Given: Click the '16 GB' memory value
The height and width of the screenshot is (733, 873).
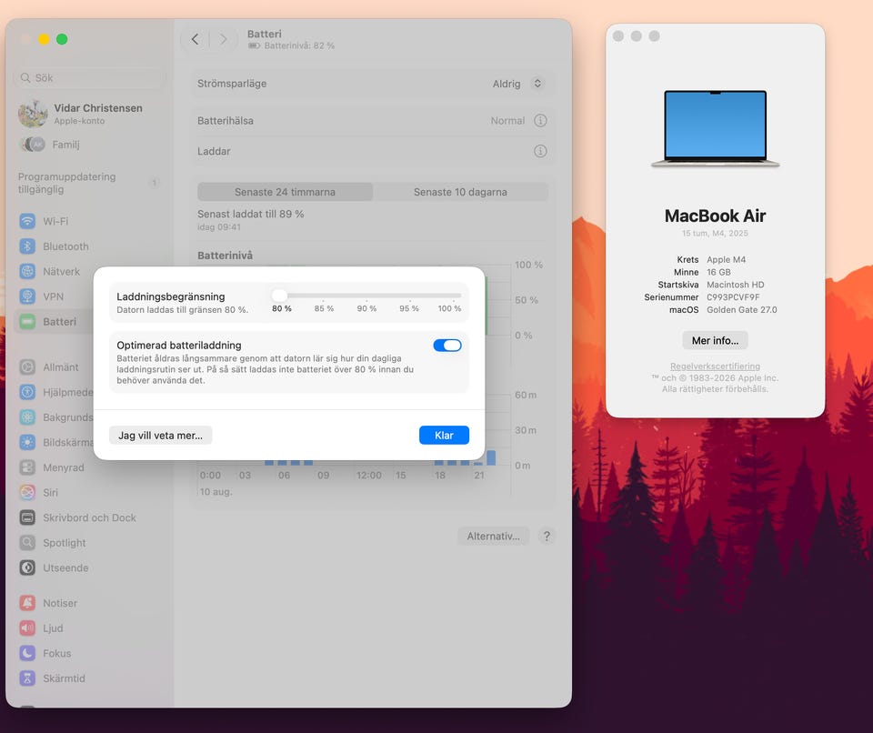Looking at the screenshot, I should tap(718, 272).
